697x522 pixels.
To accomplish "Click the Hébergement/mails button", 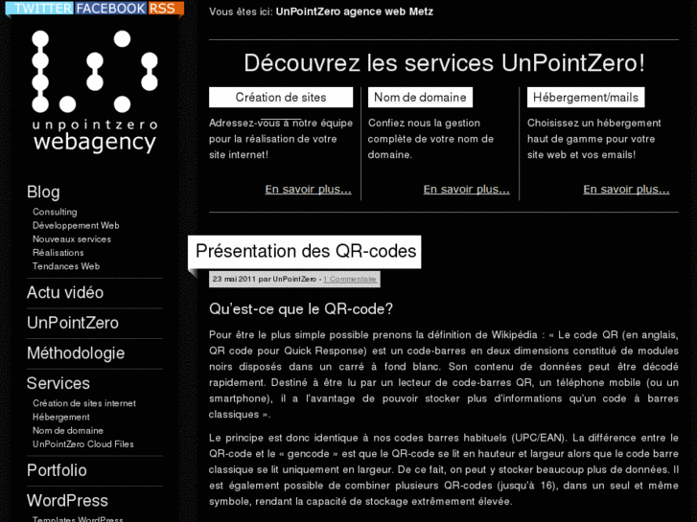I will point(586,98).
